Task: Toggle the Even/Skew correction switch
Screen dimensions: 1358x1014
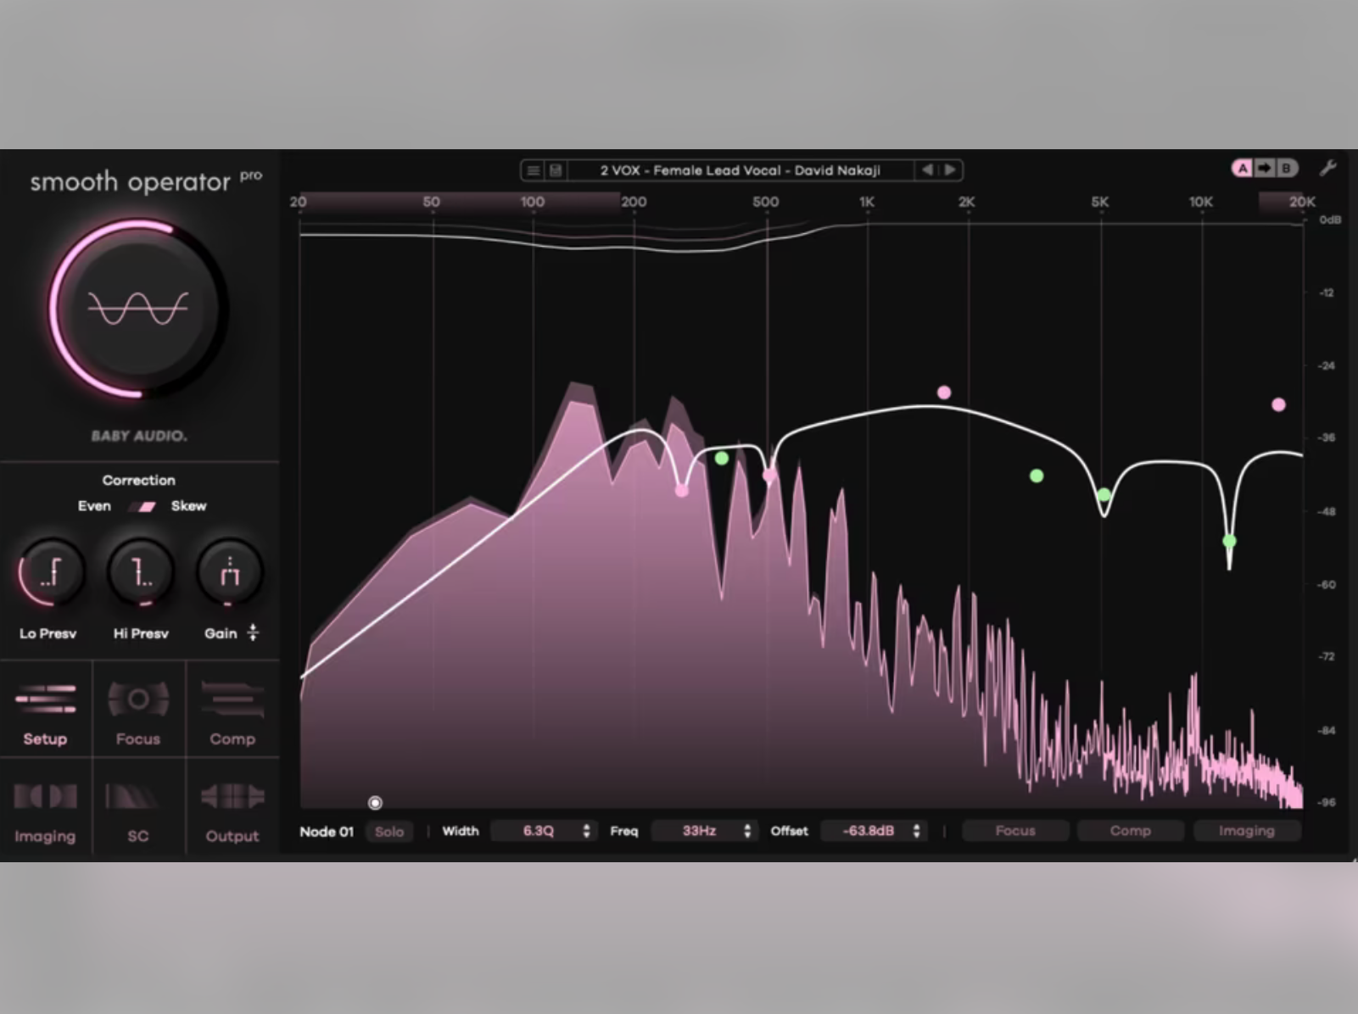Action: (142, 506)
